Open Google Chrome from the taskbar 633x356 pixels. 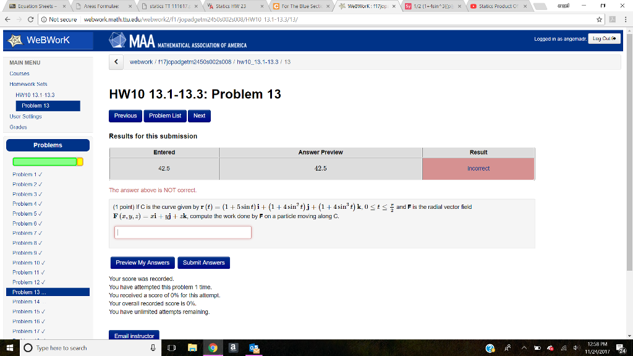click(x=213, y=348)
